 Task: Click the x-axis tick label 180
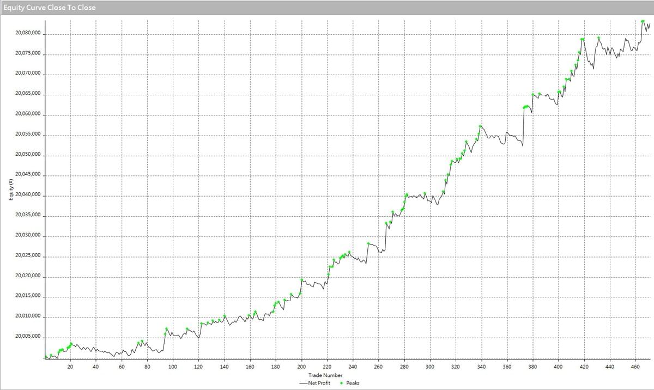pyautogui.click(x=276, y=367)
